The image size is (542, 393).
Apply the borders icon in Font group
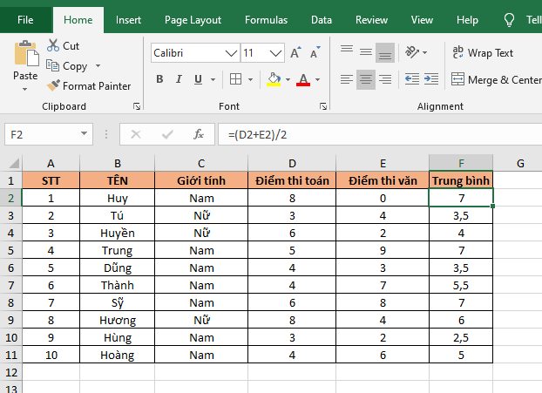coord(236,80)
